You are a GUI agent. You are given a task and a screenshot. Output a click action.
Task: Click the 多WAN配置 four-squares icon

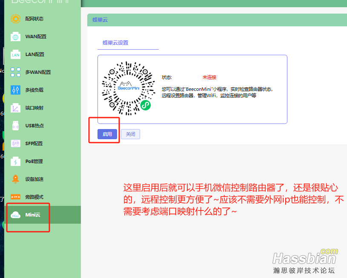click(x=15, y=72)
